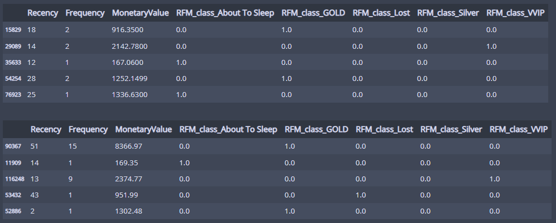Screen dimensions: 556x223
Task: Select MonetaryValue header in bottom table
Action: [x=143, y=129]
